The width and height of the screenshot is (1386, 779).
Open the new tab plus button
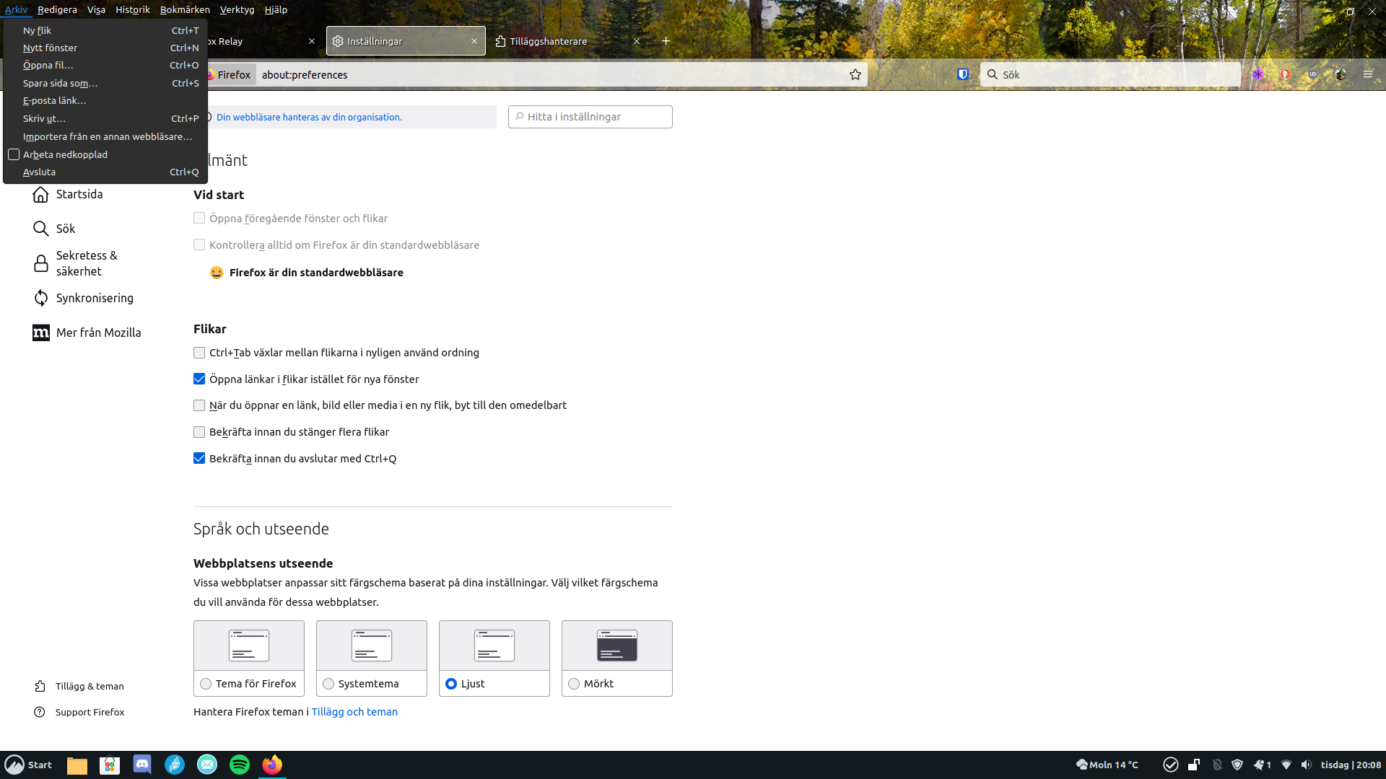point(666,41)
